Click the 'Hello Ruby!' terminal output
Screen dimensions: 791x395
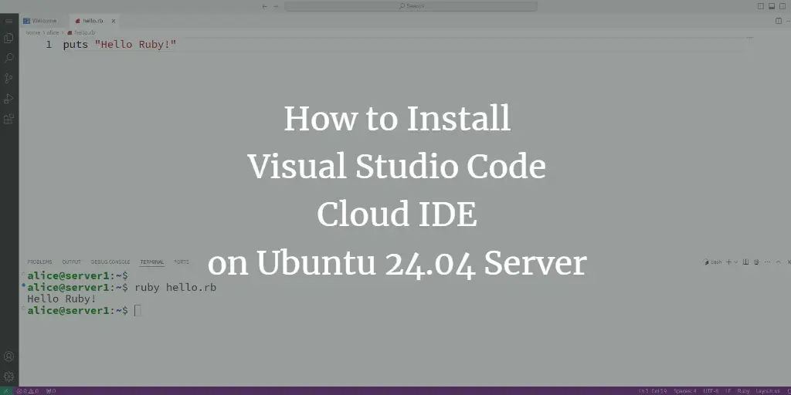[x=62, y=299]
